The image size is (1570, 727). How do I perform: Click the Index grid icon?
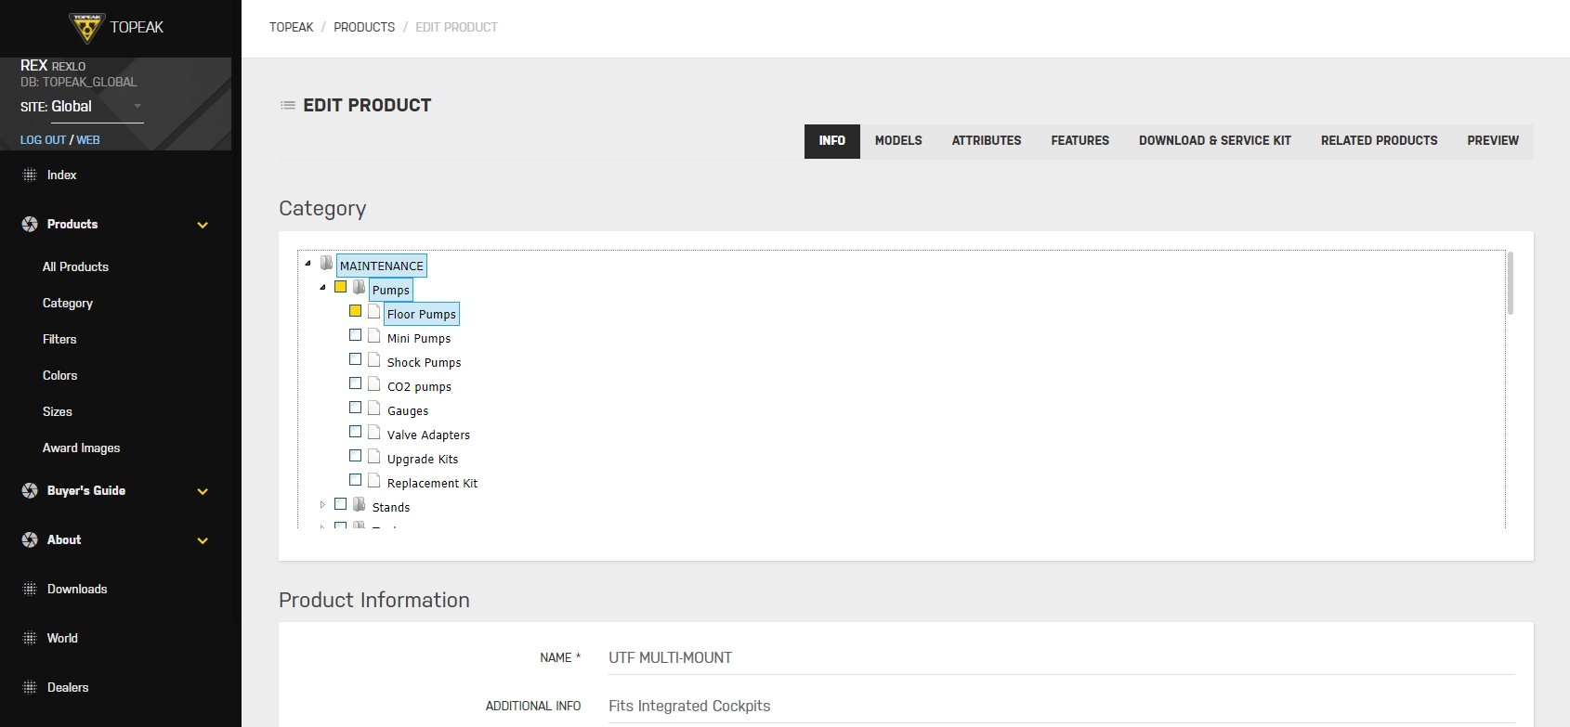pos(30,175)
